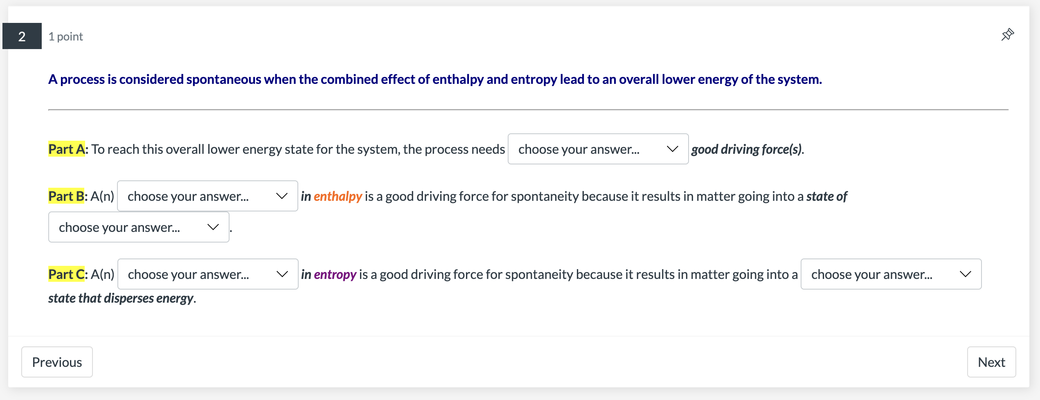Select the highlighted Part B label
1040x400 pixels.
65,196
